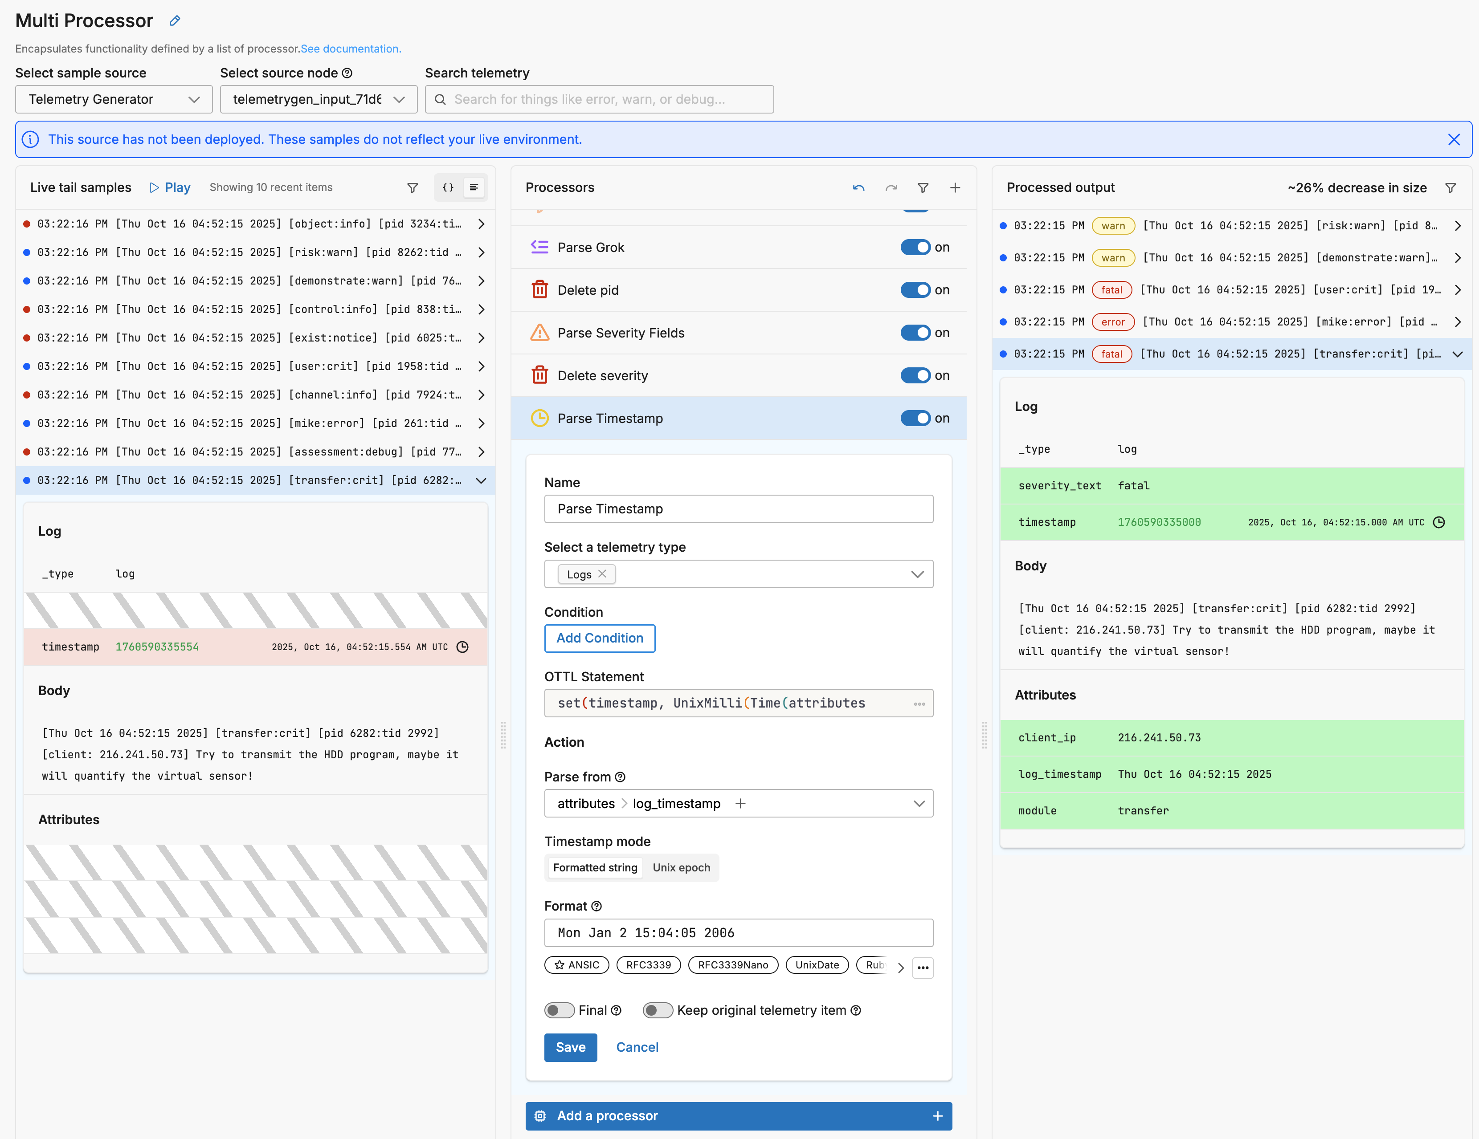Enable the Final toggle switch

tap(560, 1010)
